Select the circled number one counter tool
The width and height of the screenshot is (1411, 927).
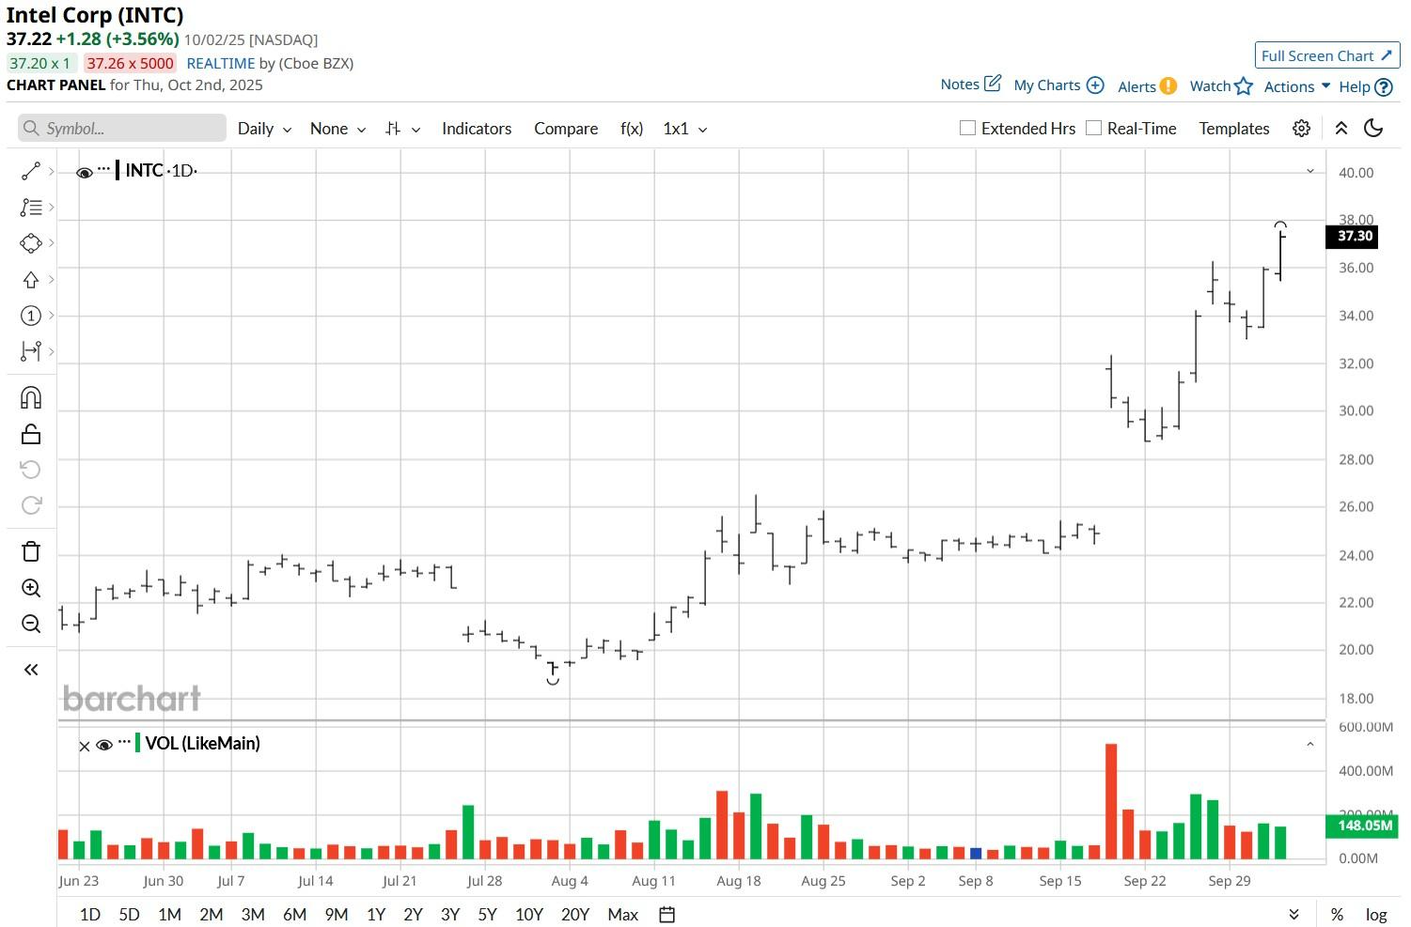click(x=31, y=316)
